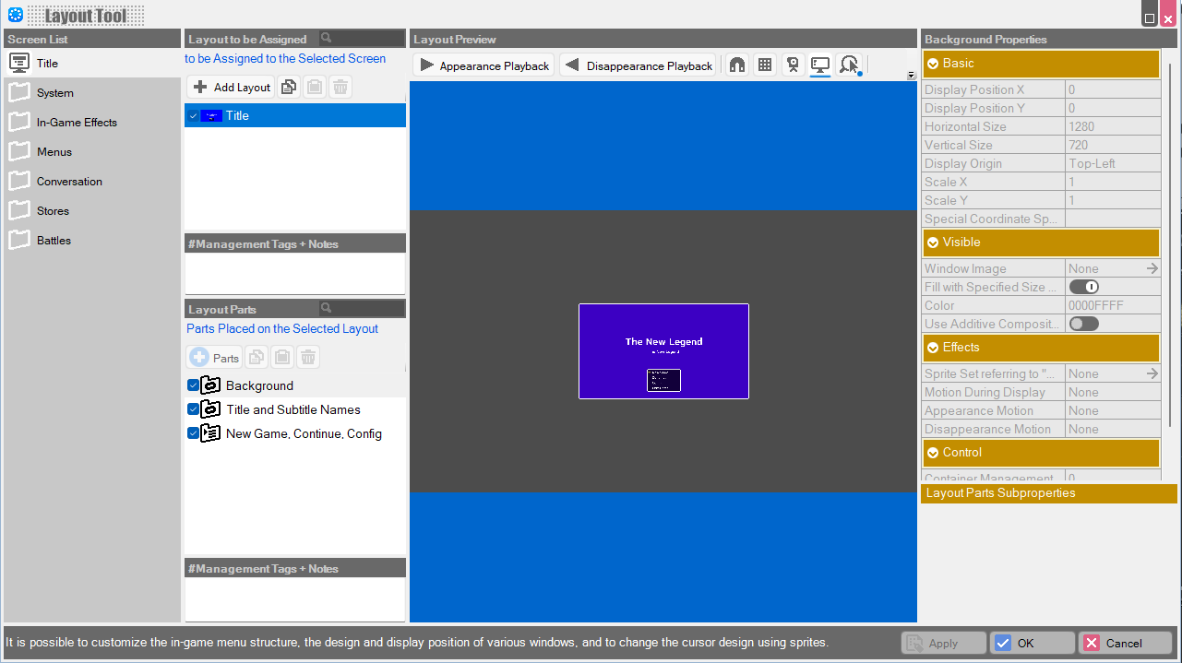The image size is (1182, 663).
Task: Click the monitor screen view icon
Action: click(x=819, y=65)
